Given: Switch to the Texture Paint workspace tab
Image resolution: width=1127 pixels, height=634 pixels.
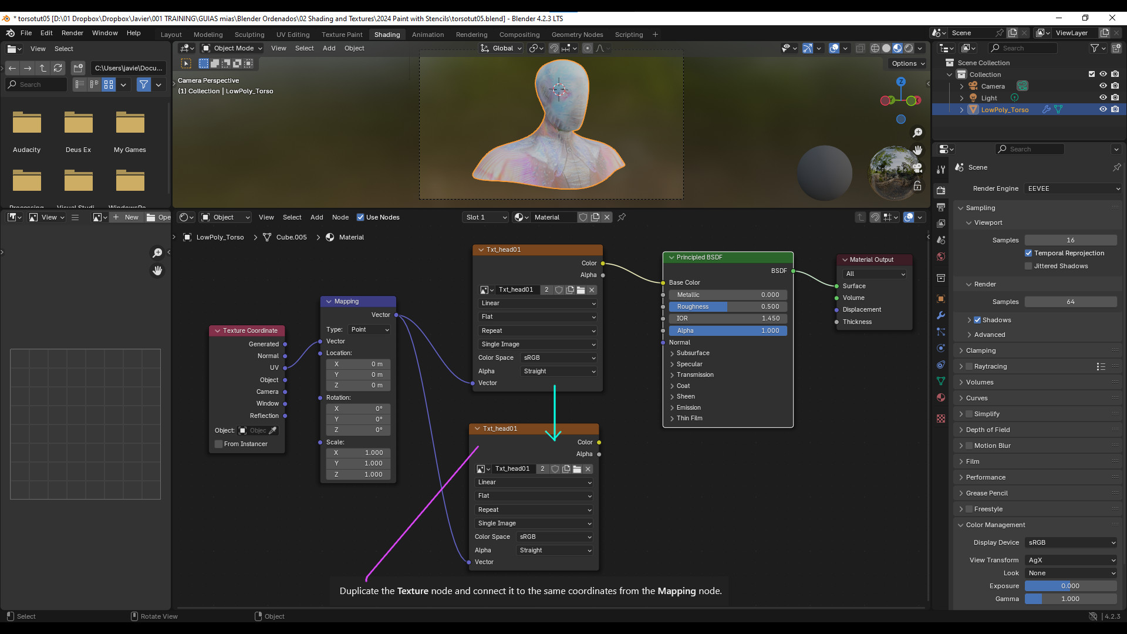Looking at the screenshot, I should click(342, 35).
